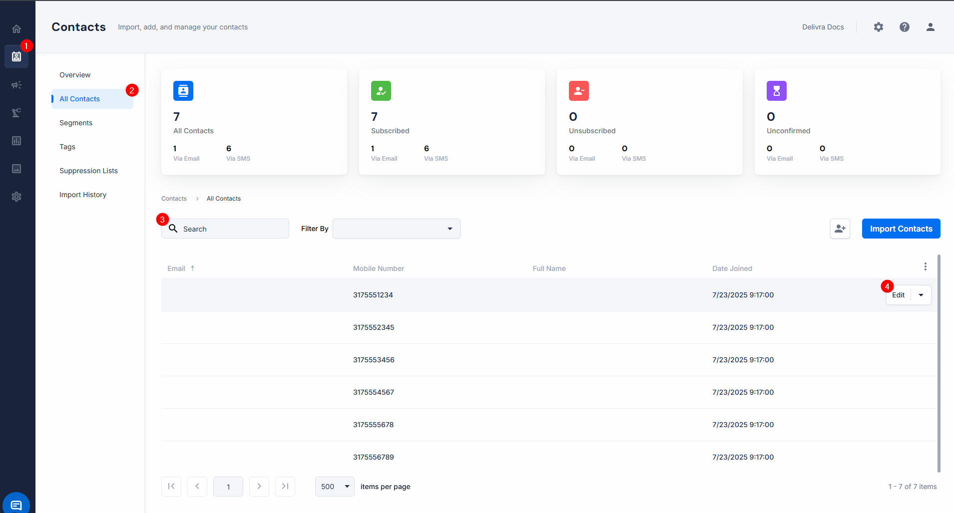The width and height of the screenshot is (954, 513).
Task: Click the green Subscribed card icon
Action: pos(381,91)
